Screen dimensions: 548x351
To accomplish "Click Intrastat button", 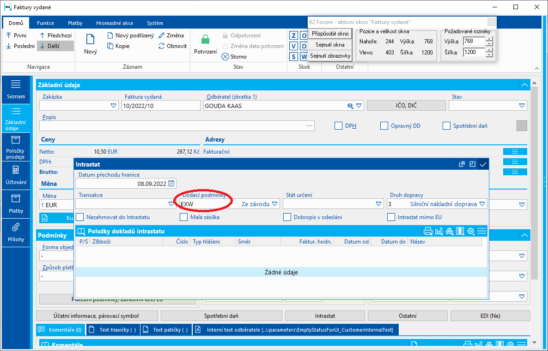I will (x=325, y=316).
